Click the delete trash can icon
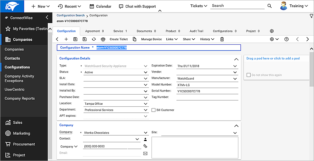This screenshot has width=314, height=161. pos(222,39)
